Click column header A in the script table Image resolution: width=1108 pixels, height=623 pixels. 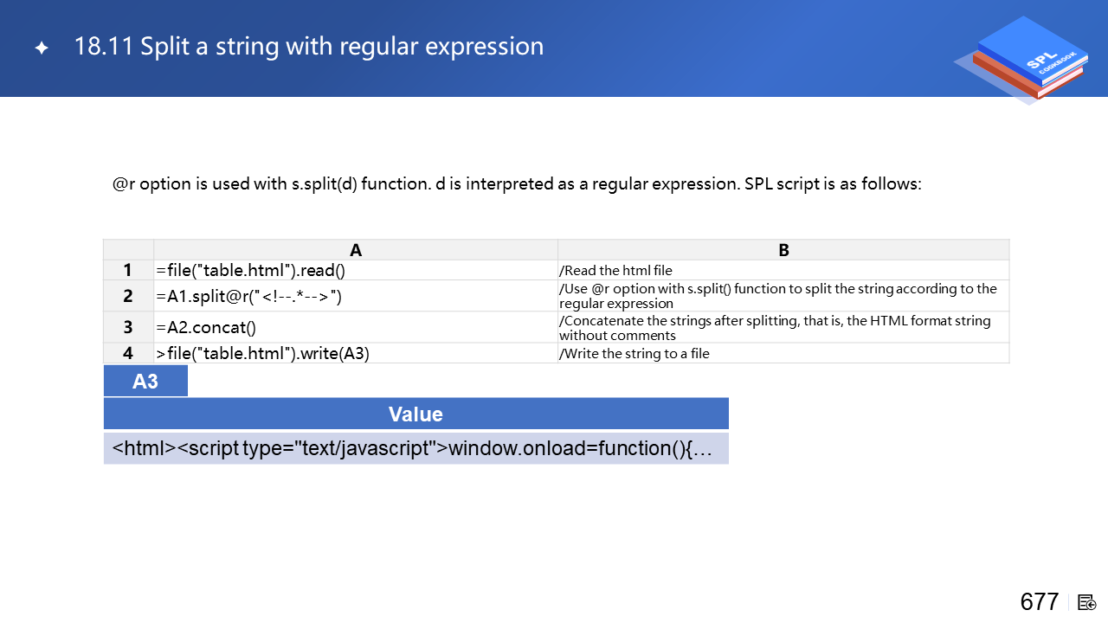(356, 250)
